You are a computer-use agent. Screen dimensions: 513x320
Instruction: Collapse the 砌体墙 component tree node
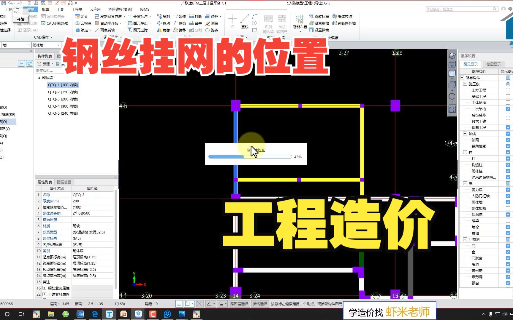click(39, 78)
